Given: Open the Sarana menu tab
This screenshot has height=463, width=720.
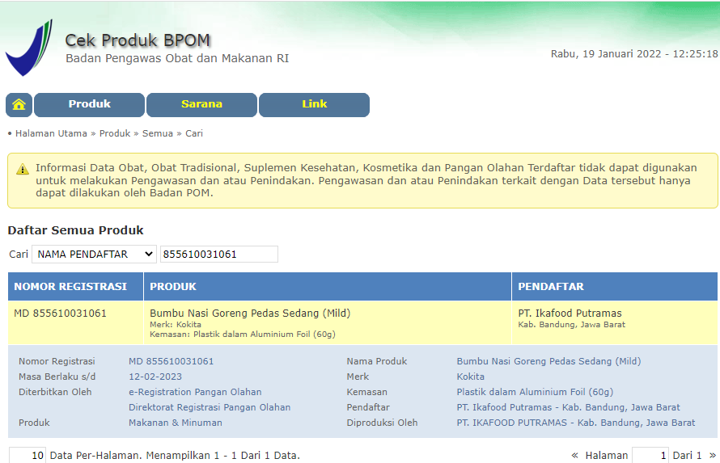Looking at the screenshot, I should (201, 105).
